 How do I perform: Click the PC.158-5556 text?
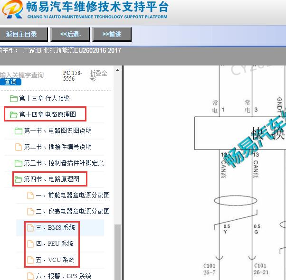(x=72, y=76)
